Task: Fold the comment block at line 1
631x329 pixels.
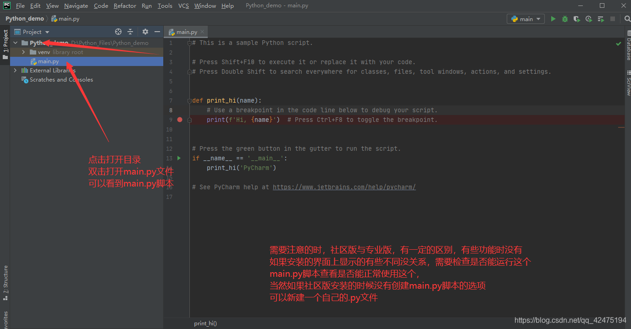Action: 189,43
